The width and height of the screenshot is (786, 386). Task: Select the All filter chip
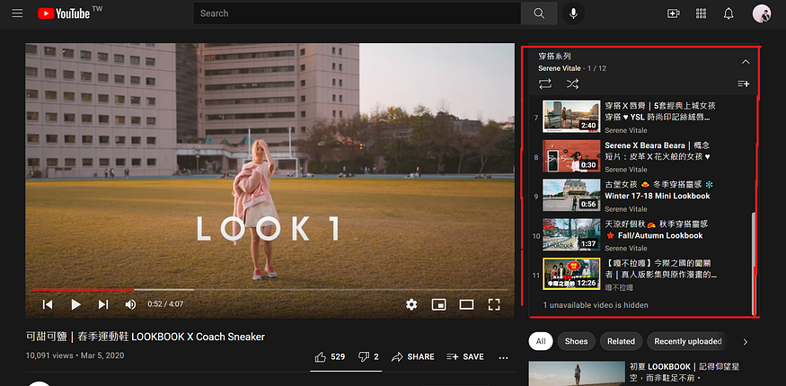[x=541, y=341]
